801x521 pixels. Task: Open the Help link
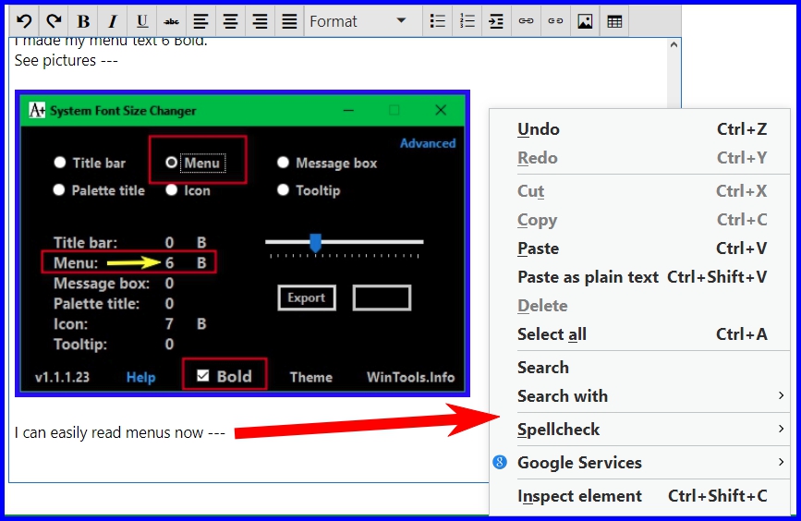click(140, 377)
